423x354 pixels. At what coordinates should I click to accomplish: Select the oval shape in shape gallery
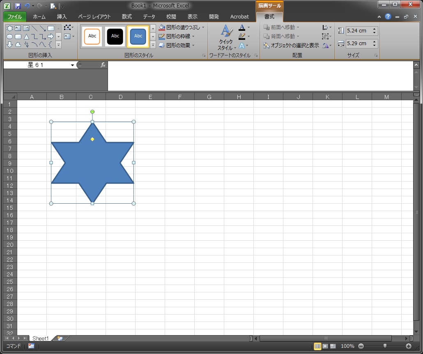pos(9,37)
